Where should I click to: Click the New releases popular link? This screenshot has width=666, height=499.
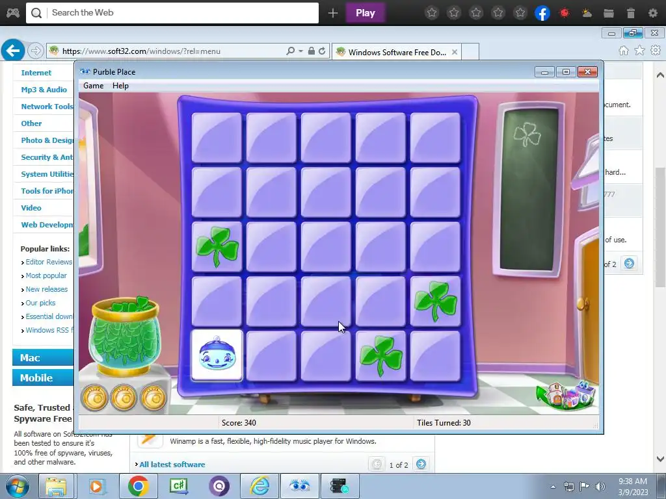point(46,289)
